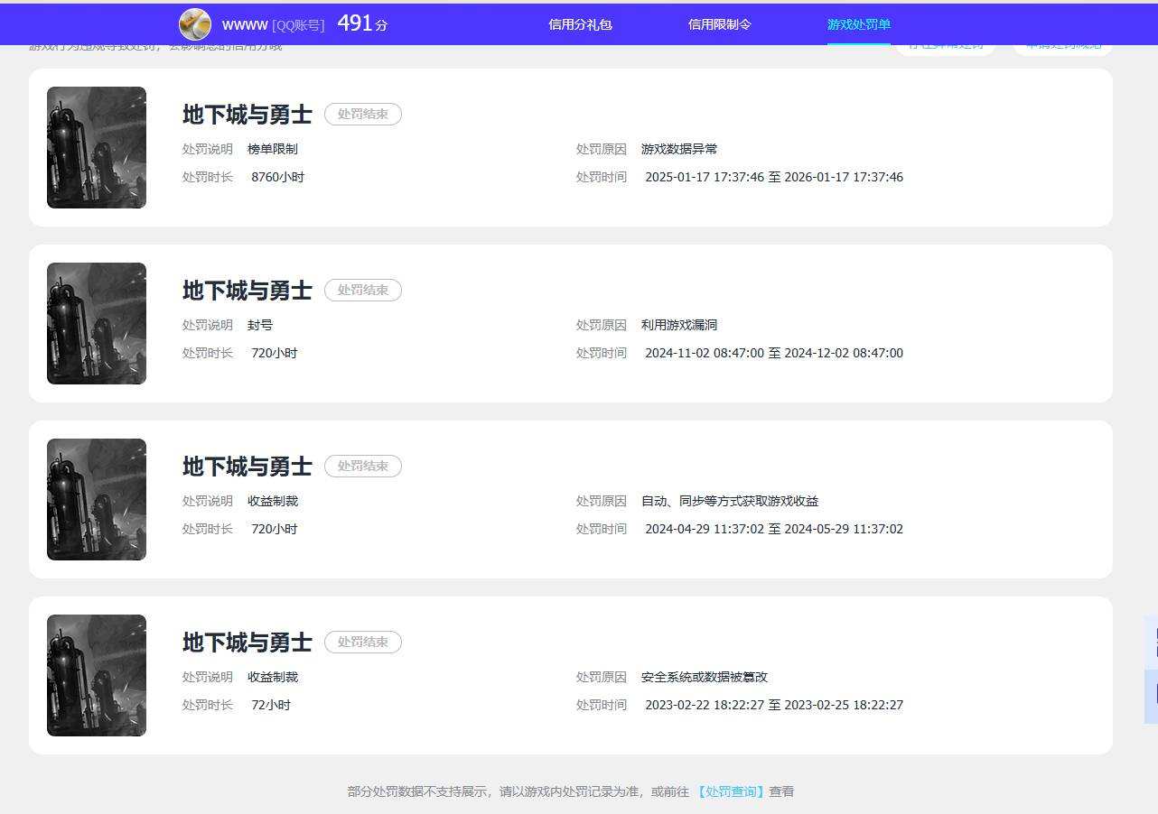This screenshot has height=814, width=1158.
Task: Click the 封号 penalty description
Action: [x=260, y=325]
